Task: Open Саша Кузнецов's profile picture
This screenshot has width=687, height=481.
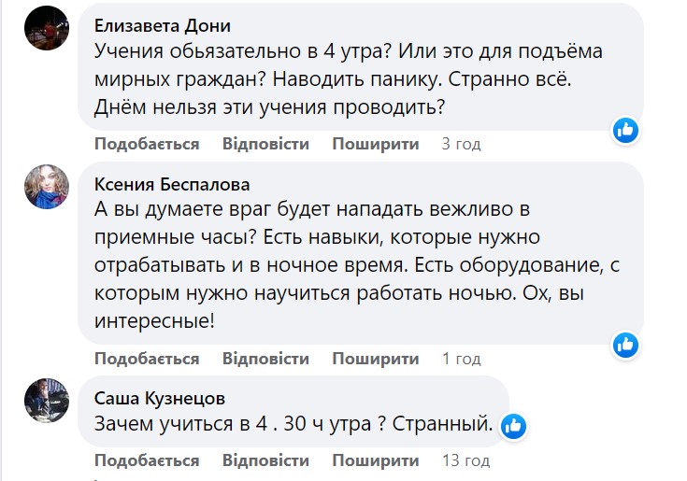Action: (x=47, y=401)
